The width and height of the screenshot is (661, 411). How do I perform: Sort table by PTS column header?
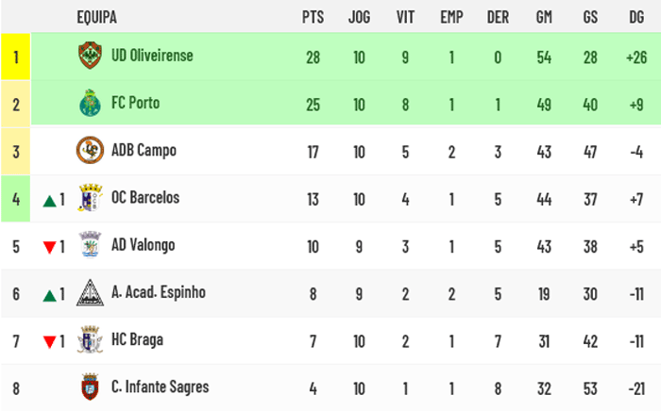[313, 17]
